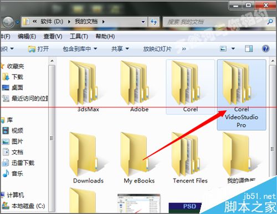The image size is (277, 214).
Task: Open the 帮助(H) menu
Action: click(105, 36)
